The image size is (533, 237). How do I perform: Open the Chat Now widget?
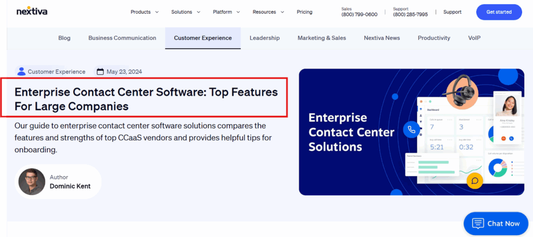496,223
